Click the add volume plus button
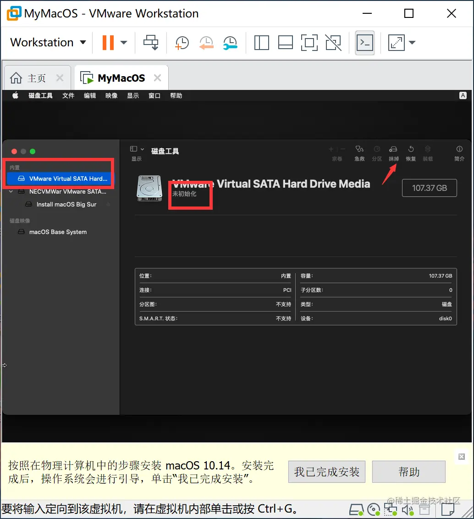 click(x=331, y=149)
